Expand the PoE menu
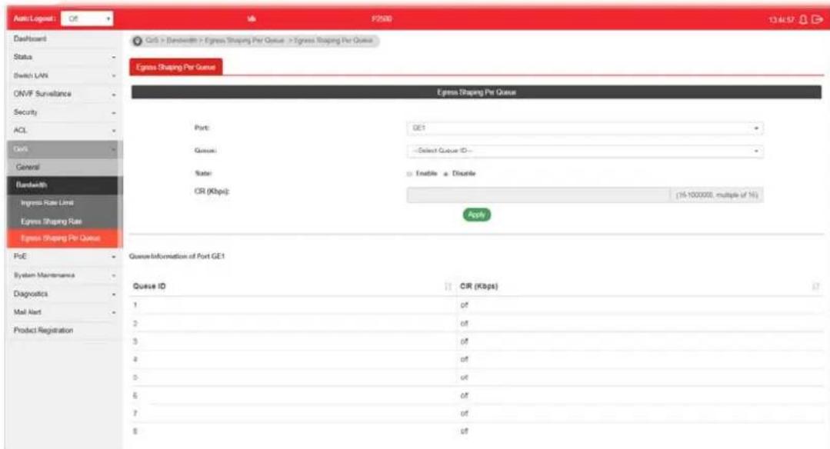This screenshot has width=830, height=449. point(64,257)
